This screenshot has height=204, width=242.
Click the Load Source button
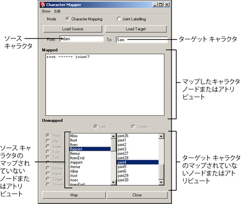73,29
